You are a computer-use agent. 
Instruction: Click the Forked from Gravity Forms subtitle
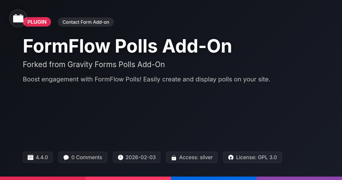tap(94, 65)
